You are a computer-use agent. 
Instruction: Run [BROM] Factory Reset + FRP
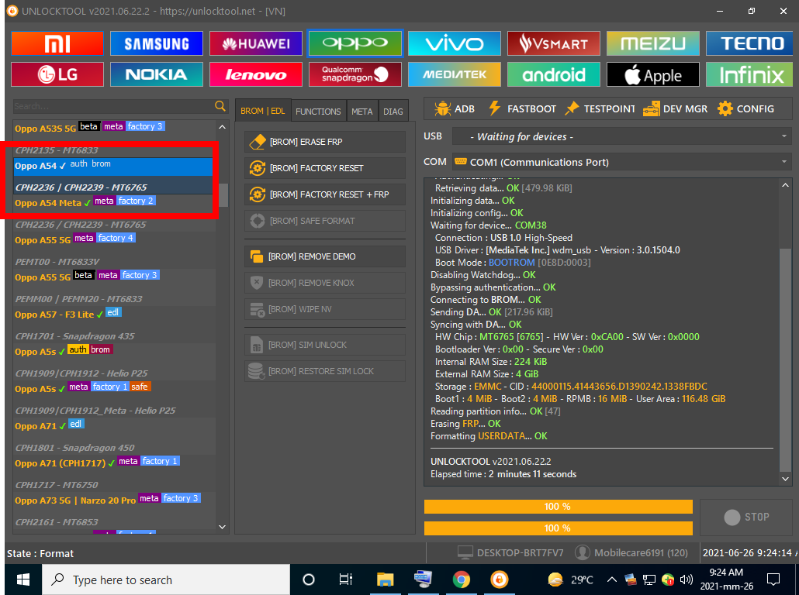325,194
